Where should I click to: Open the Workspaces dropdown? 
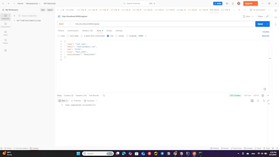pyautogui.click(x=33, y=4)
